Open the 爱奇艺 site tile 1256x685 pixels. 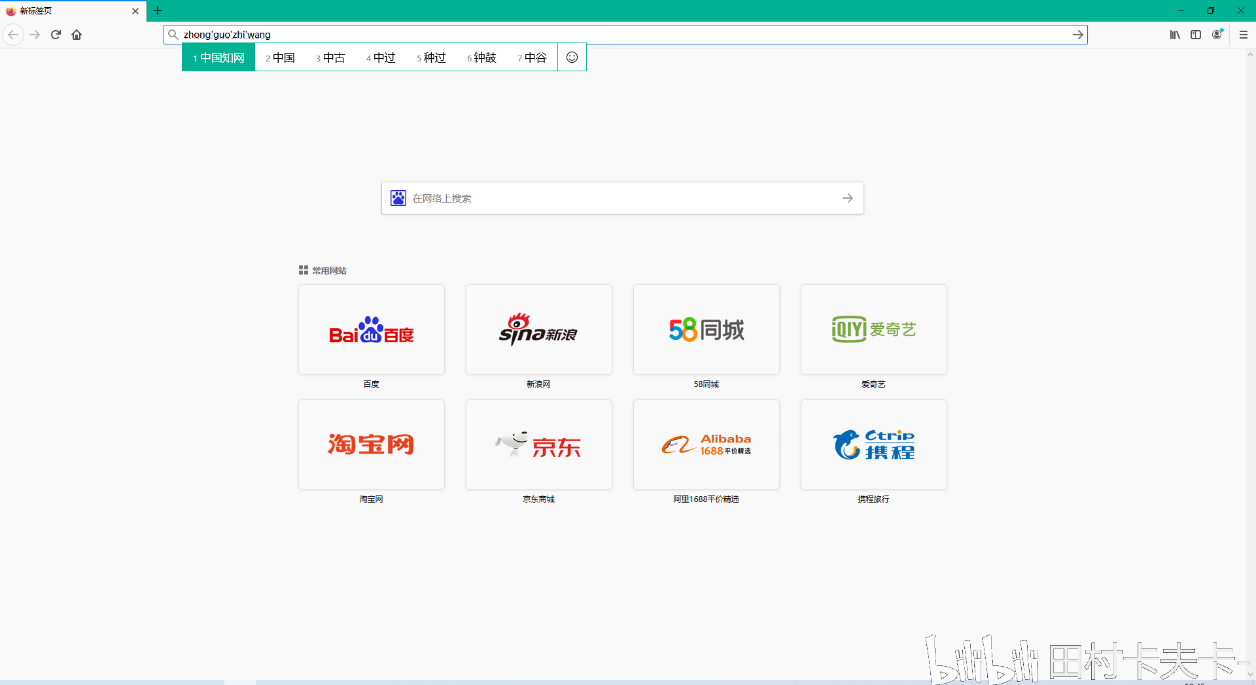[874, 329]
